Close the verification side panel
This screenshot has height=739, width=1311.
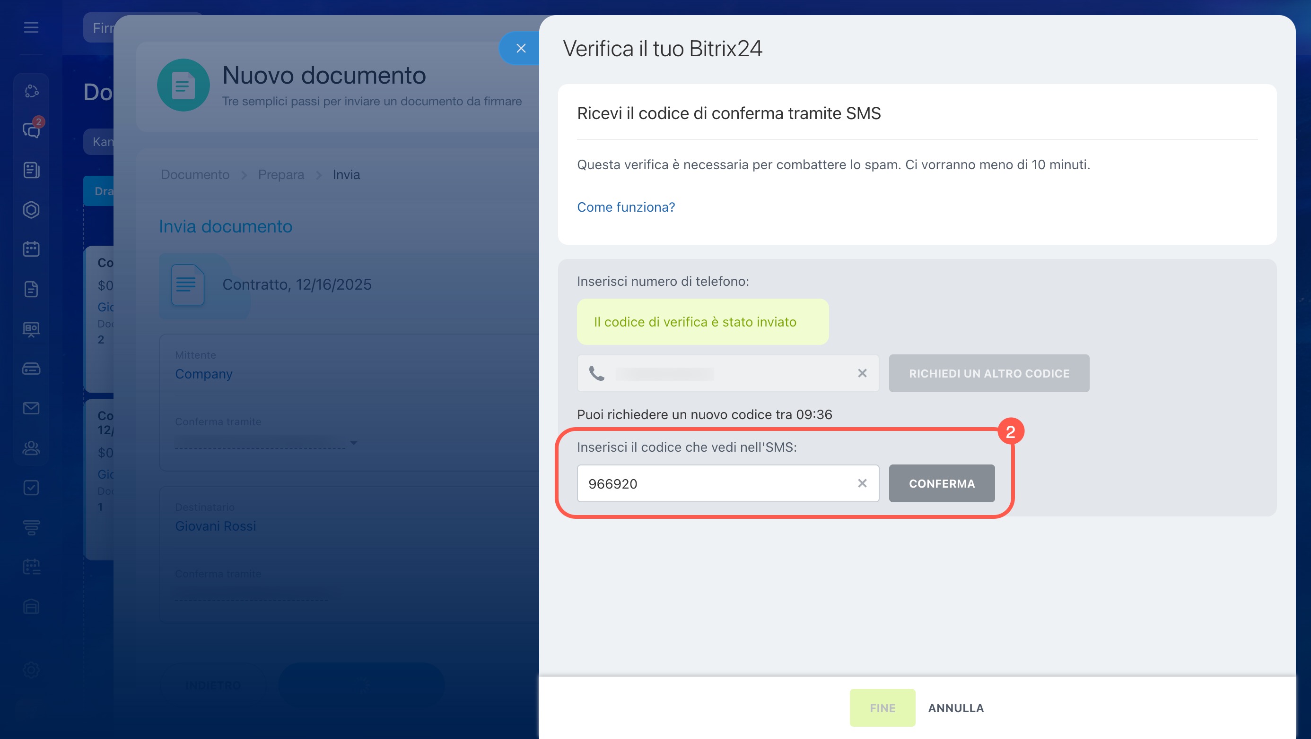pyautogui.click(x=520, y=48)
